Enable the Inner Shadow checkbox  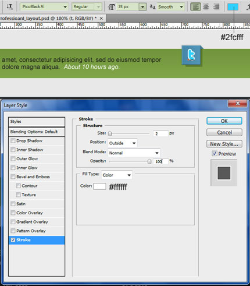click(x=13, y=150)
